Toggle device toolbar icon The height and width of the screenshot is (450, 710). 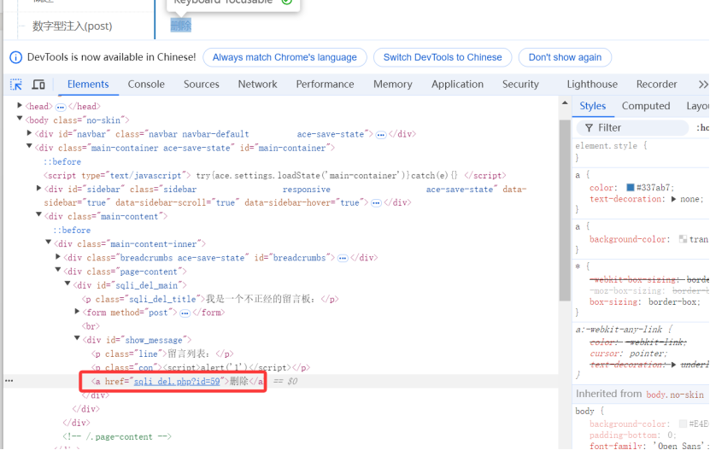[38, 85]
